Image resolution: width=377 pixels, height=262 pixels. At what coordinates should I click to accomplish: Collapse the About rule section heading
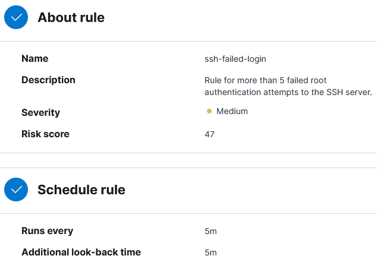(71, 18)
